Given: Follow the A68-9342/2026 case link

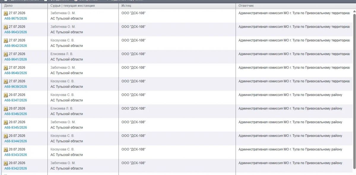Looking at the screenshot, I should pos(15,168).
